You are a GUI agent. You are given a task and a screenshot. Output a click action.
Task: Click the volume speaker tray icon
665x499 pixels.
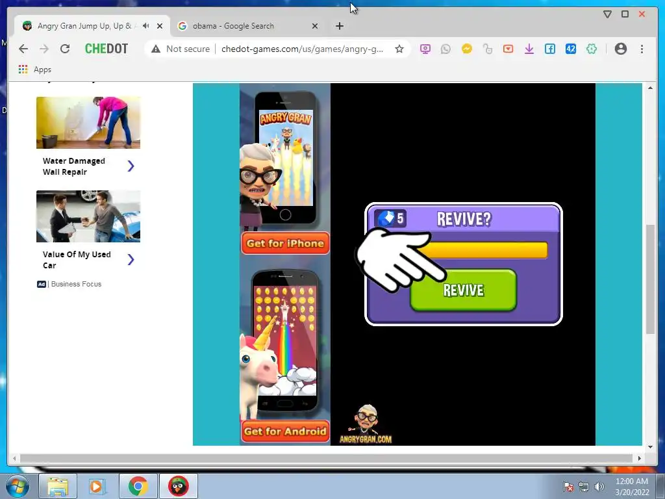point(599,487)
